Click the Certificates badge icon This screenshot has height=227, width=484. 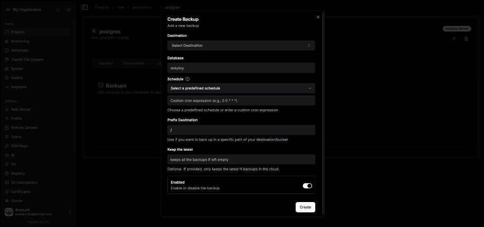pyautogui.click(x=7, y=192)
